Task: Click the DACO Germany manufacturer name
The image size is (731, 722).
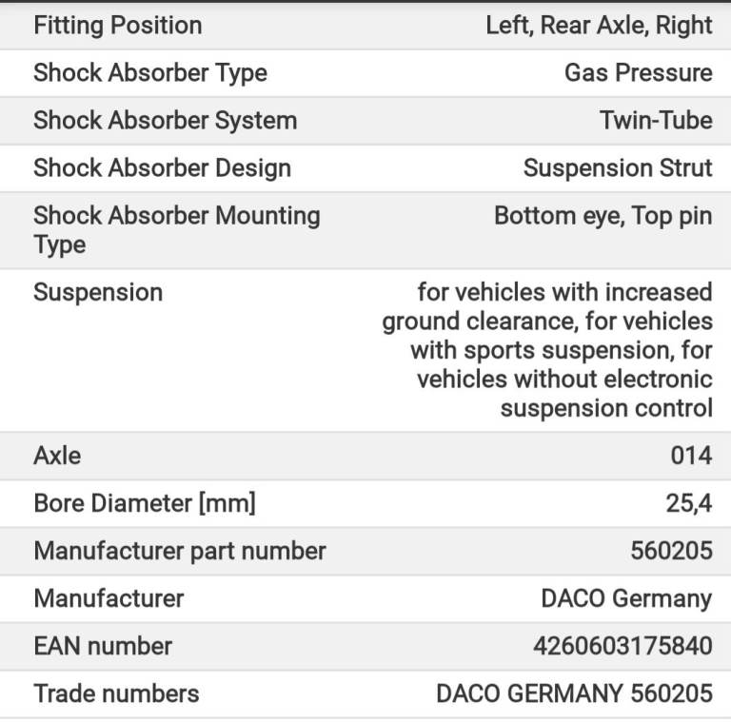Action: tap(626, 598)
